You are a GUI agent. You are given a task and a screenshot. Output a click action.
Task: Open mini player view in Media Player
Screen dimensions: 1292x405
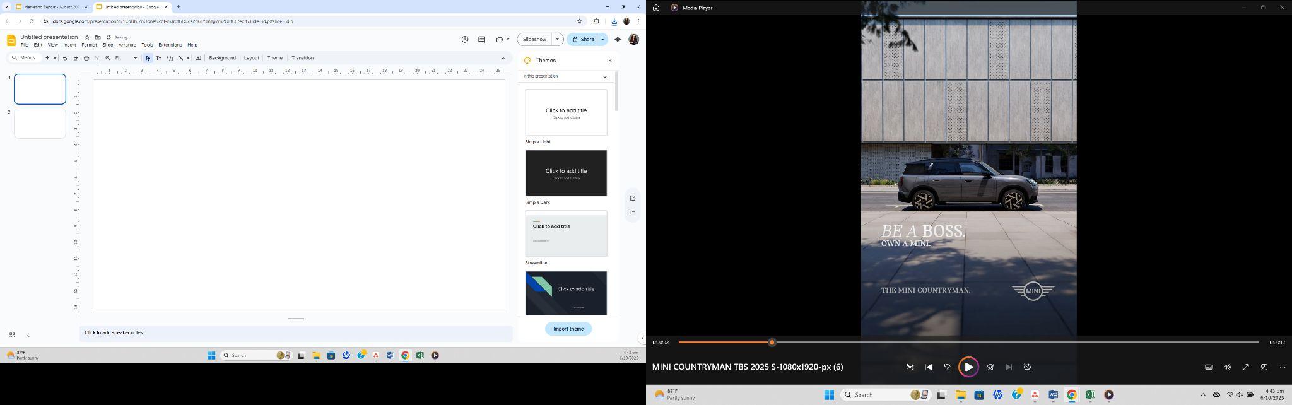coord(1264,367)
